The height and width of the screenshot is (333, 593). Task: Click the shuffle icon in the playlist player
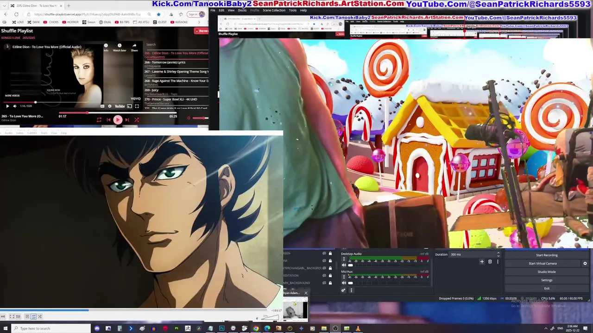(137, 120)
